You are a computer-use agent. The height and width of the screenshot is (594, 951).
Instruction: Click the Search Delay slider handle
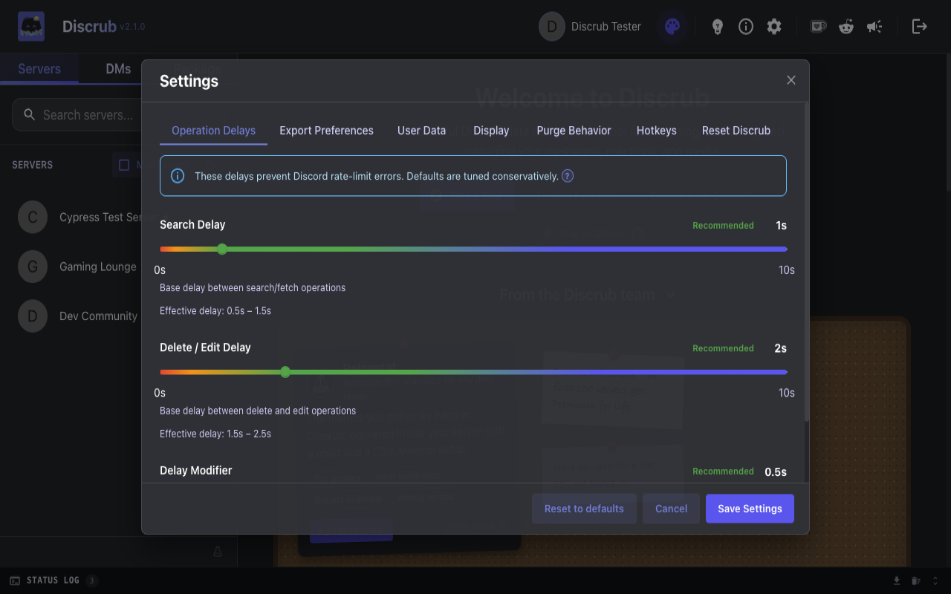pyautogui.click(x=222, y=249)
